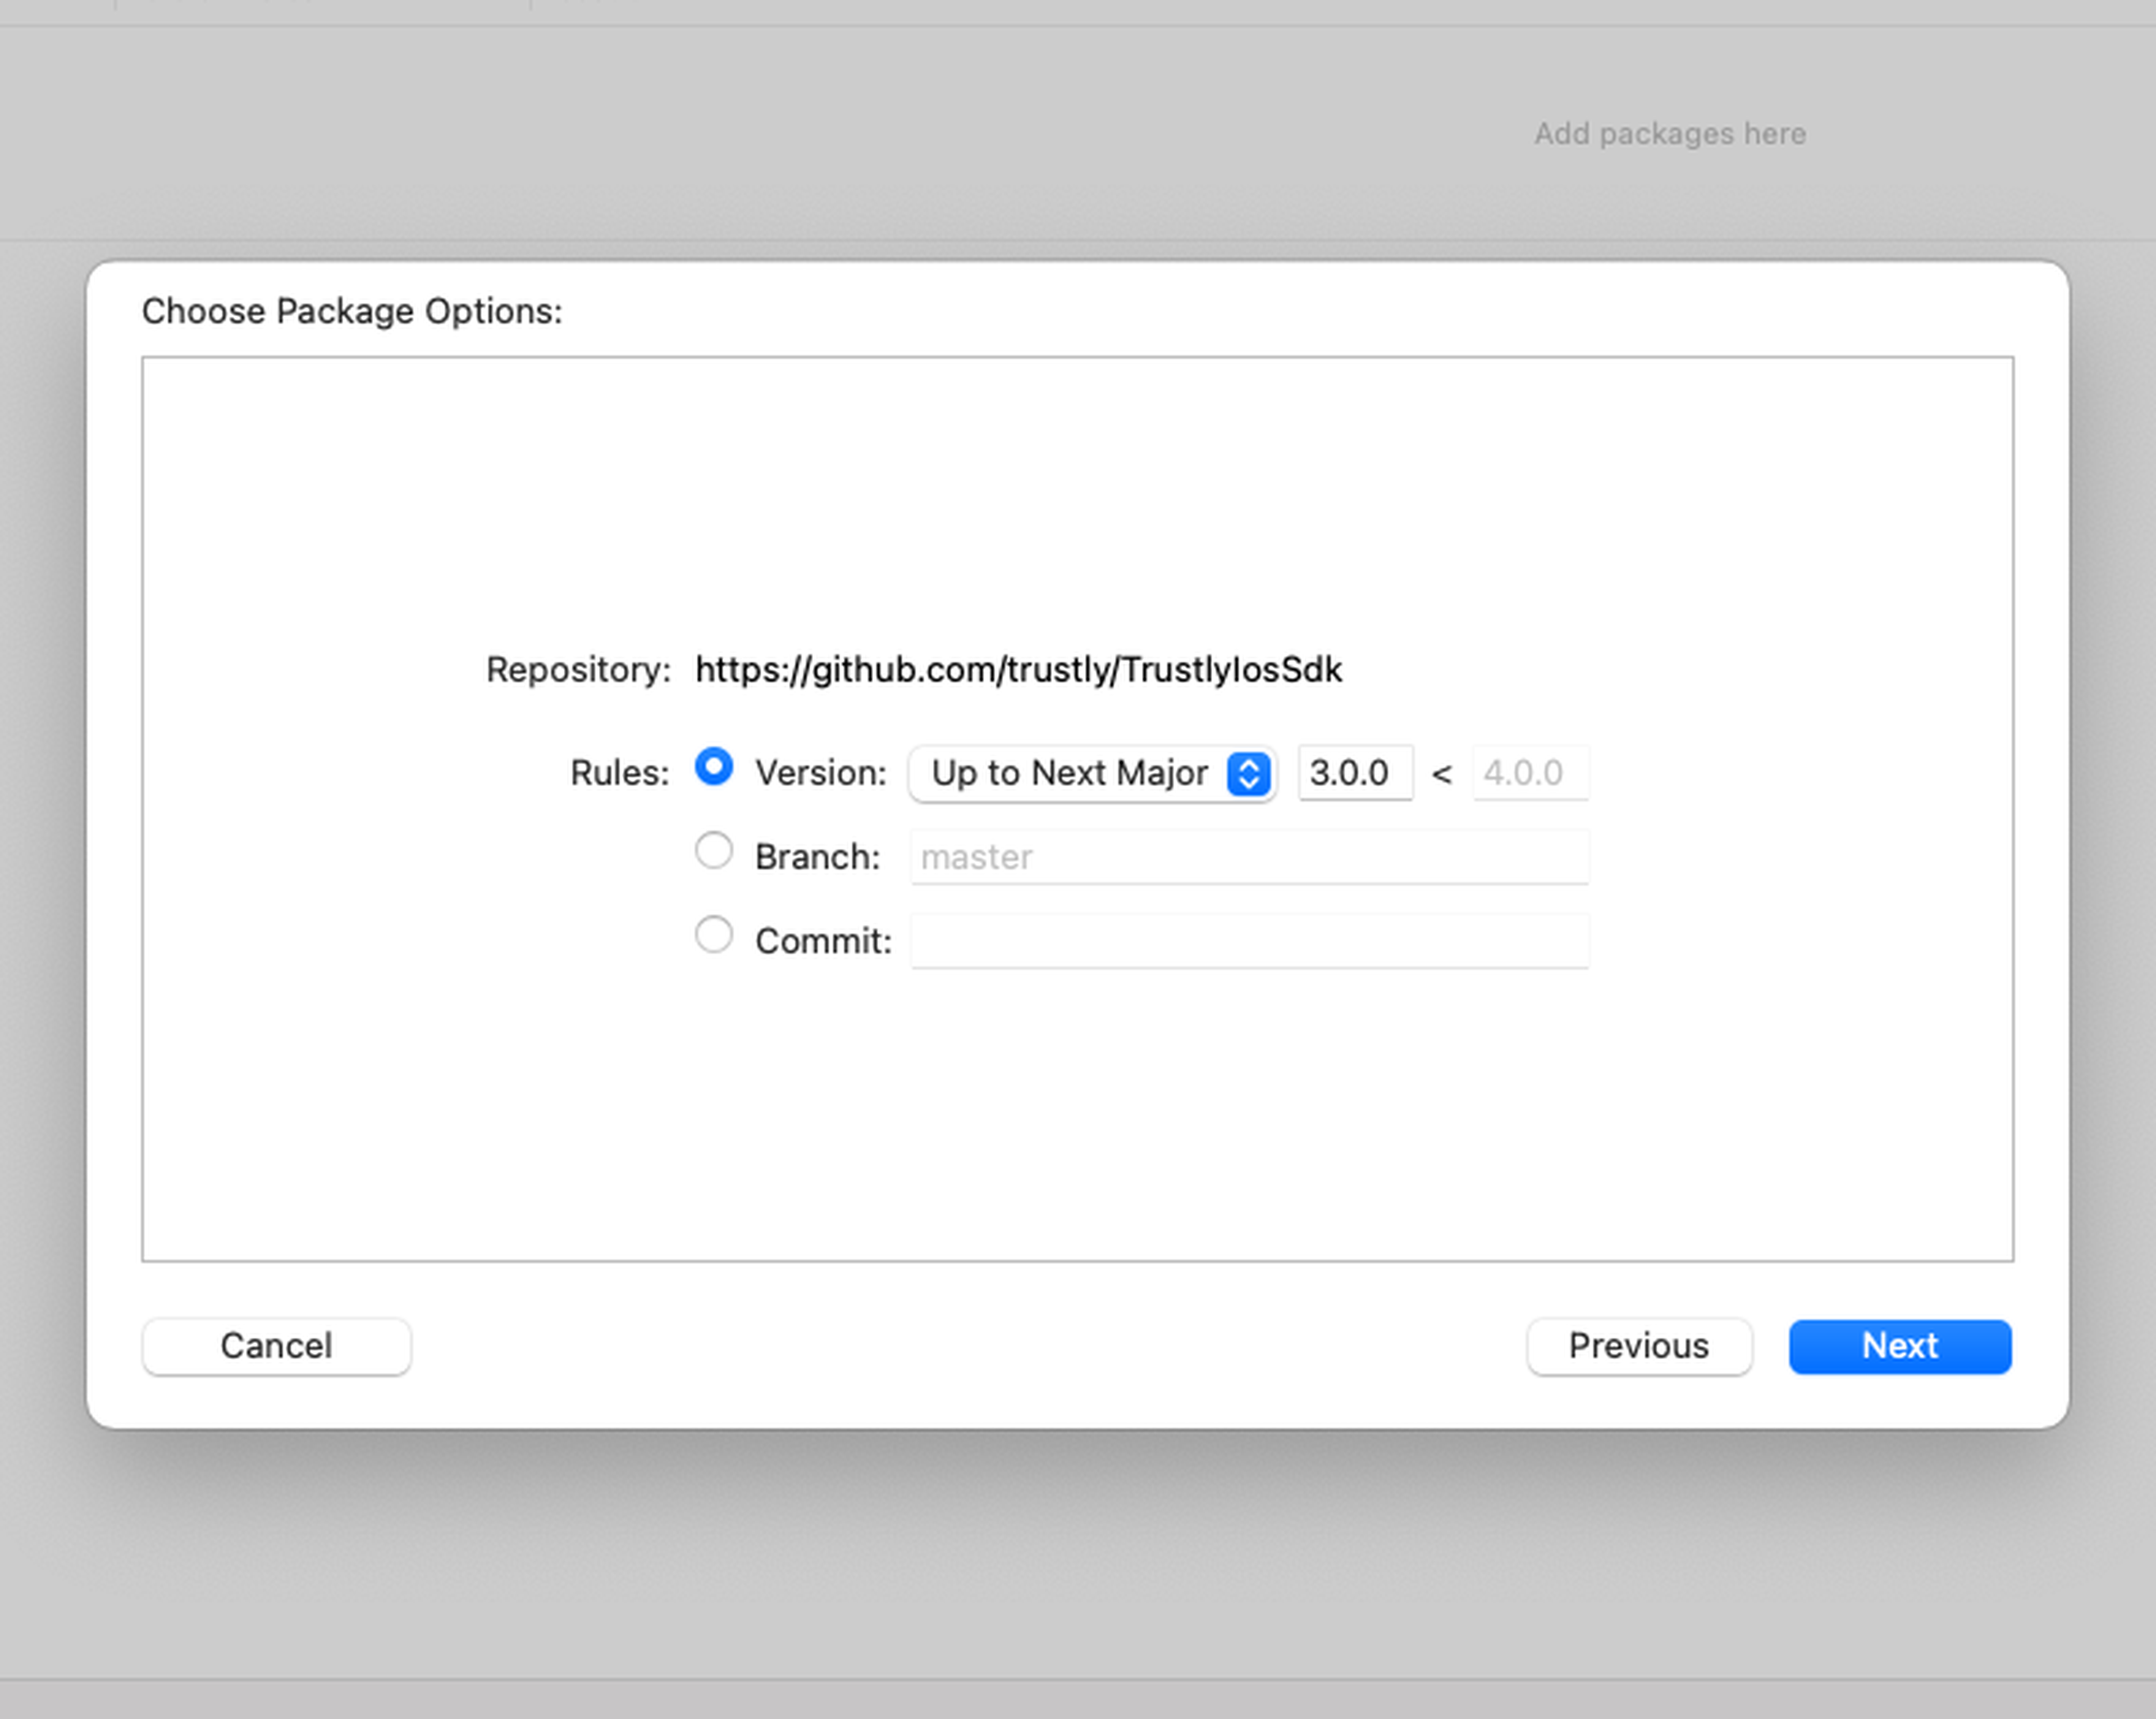Image resolution: width=2156 pixels, height=1719 pixels.
Task: Click the Add packages here placeholder text
Action: (x=1670, y=134)
